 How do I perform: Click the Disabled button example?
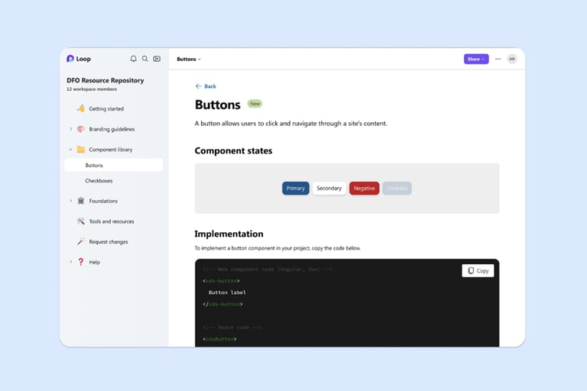pos(397,188)
